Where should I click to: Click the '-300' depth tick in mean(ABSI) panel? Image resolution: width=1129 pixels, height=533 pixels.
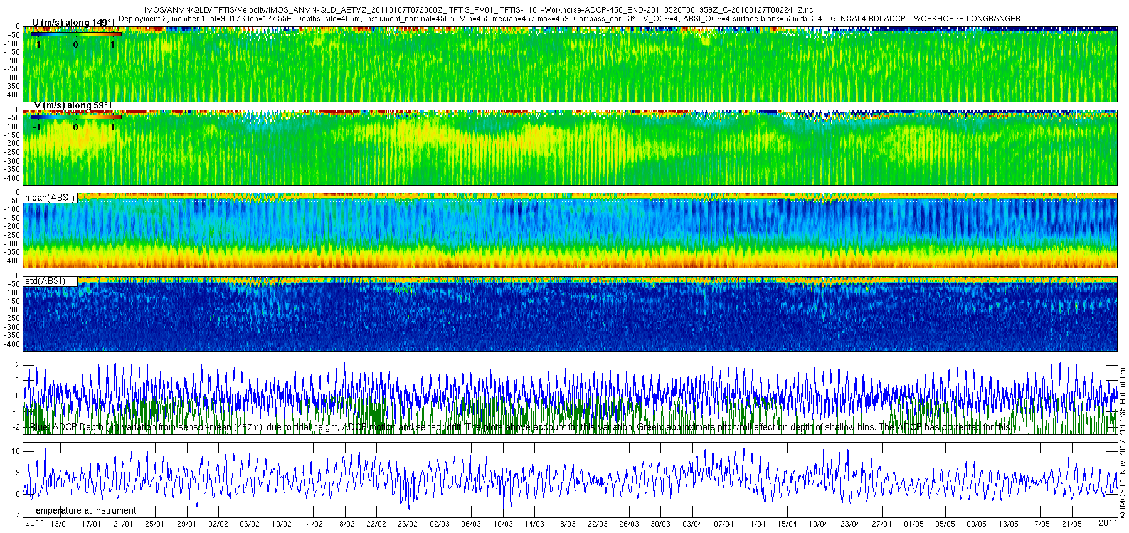click(12, 244)
